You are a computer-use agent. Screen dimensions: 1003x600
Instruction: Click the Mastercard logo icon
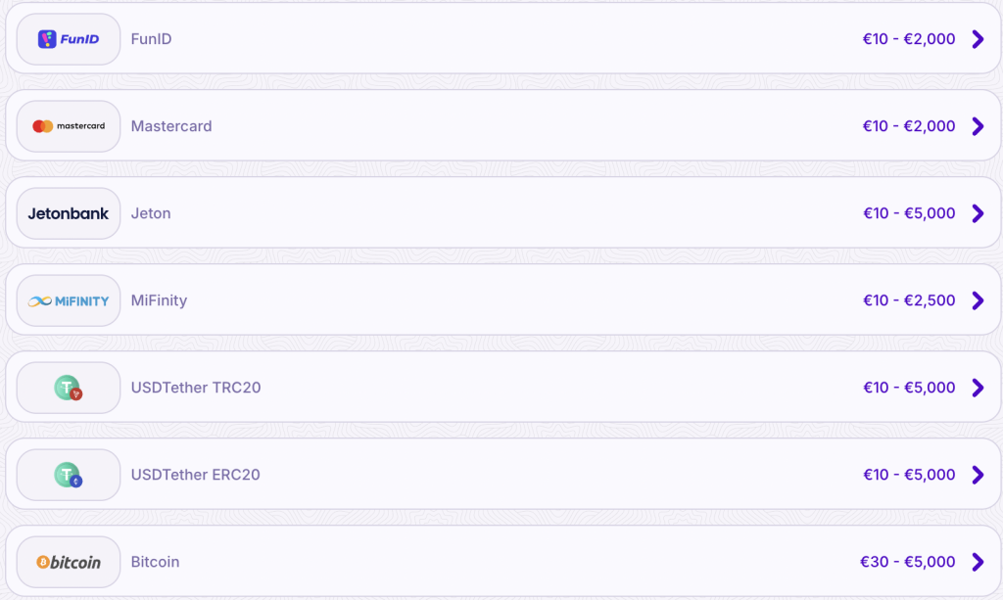(69, 126)
